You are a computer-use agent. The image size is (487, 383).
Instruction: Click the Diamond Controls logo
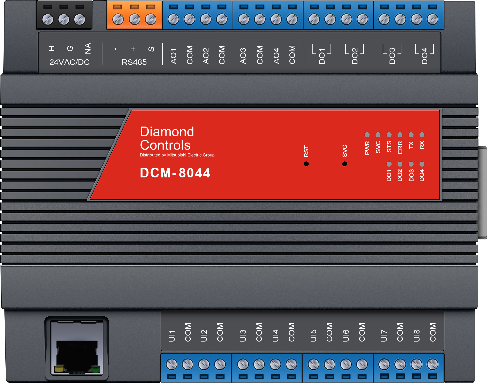pyautogui.click(x=167, y=138)
